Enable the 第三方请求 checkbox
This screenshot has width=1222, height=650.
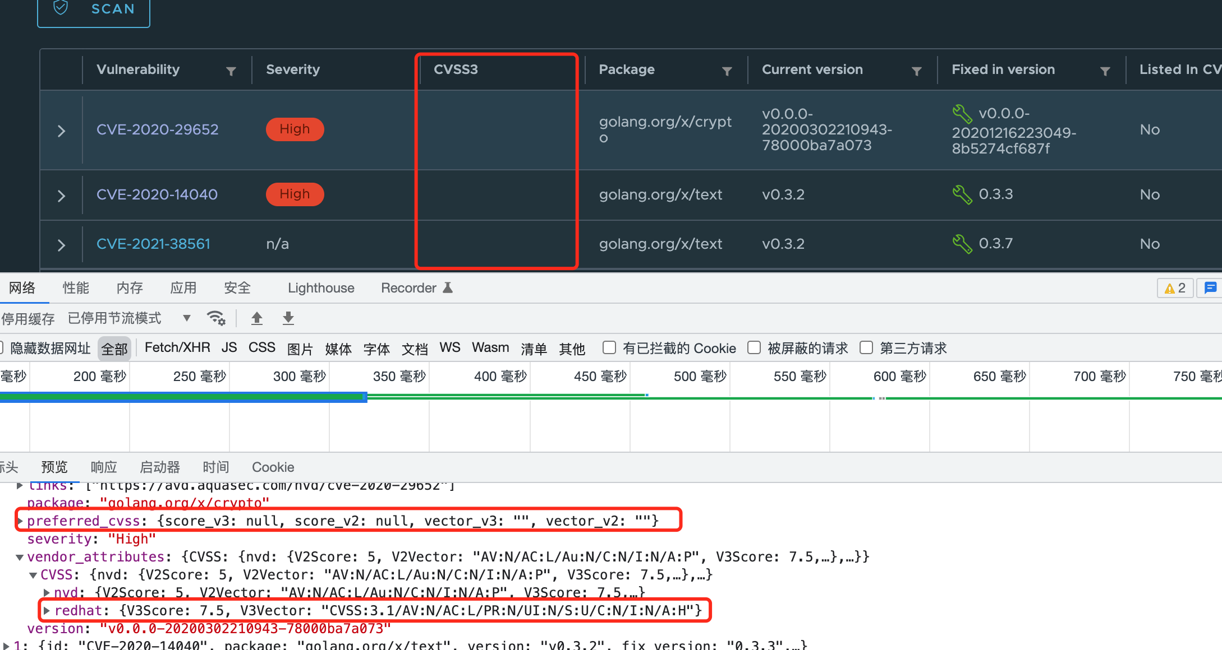coord(866,347)
